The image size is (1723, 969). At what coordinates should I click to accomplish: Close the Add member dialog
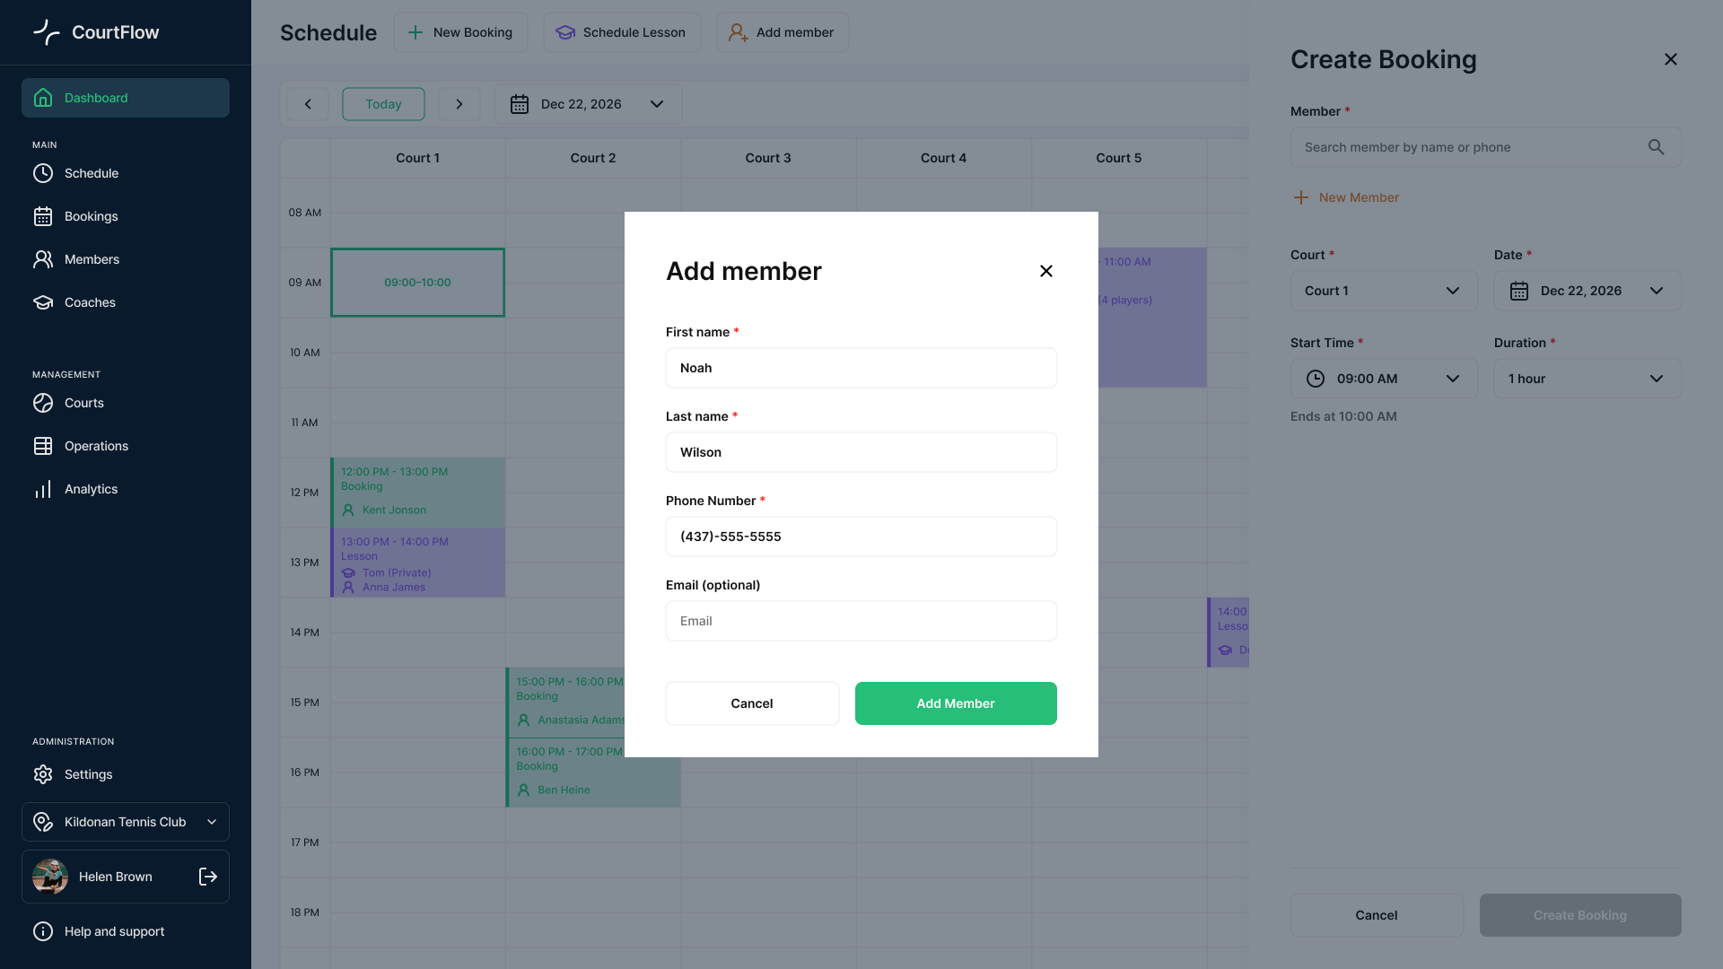pos(1046,271)
